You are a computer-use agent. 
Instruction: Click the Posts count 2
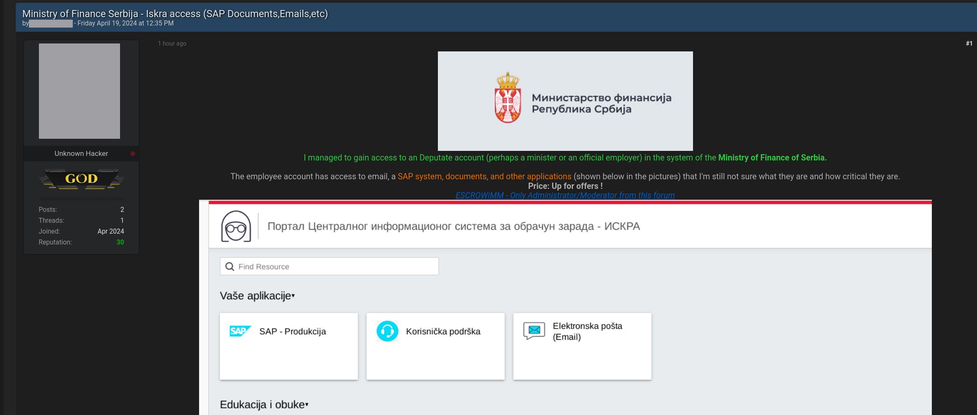tap(122, 210)
